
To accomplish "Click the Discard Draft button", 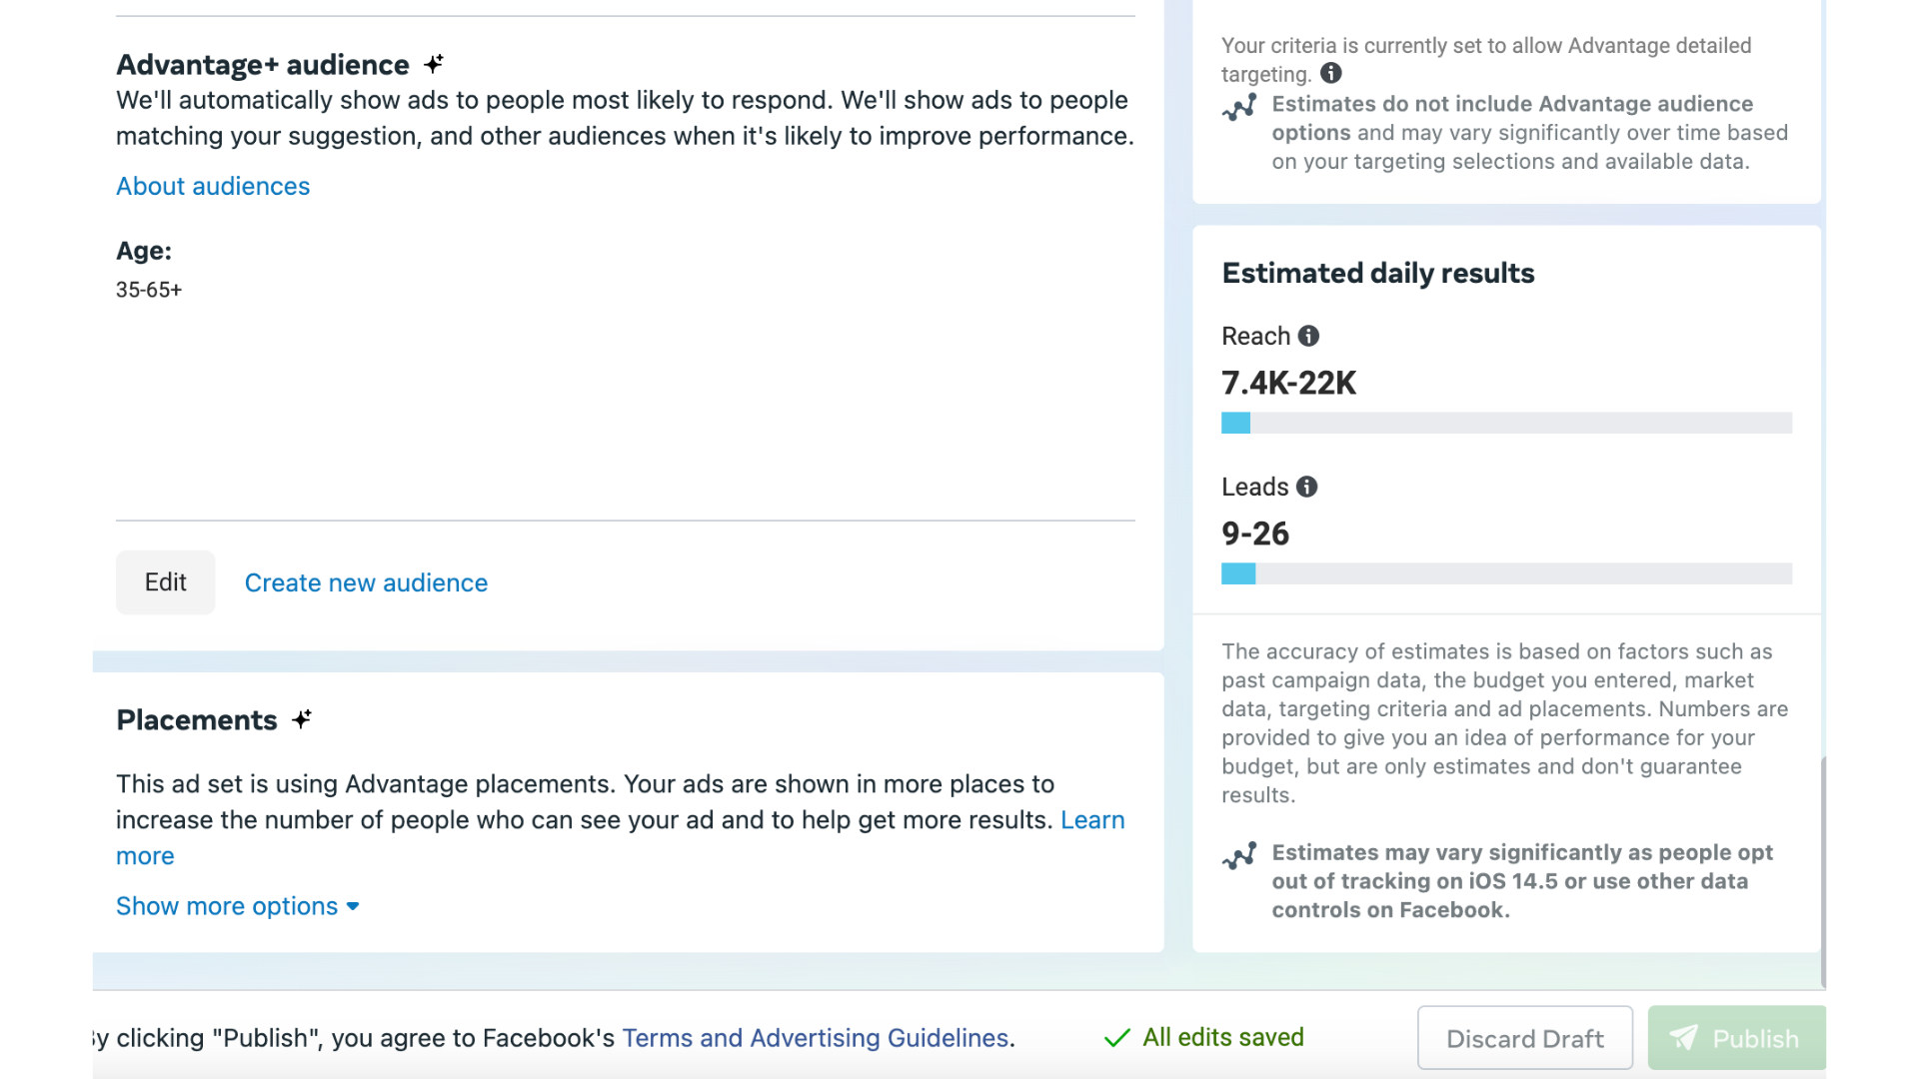I will 1525,1038.
